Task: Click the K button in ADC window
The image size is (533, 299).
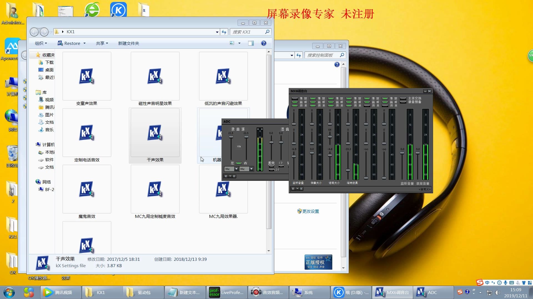Action: 234,176
